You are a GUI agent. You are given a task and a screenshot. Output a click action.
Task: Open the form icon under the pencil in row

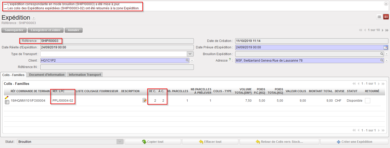7,102
